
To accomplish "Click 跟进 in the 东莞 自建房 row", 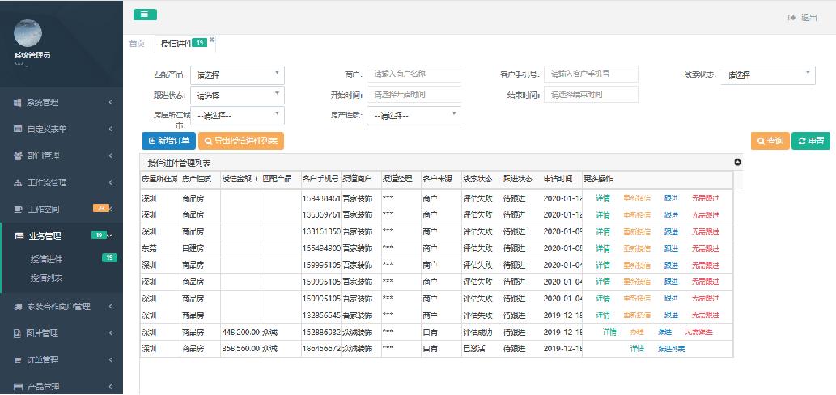I will 671,248.
